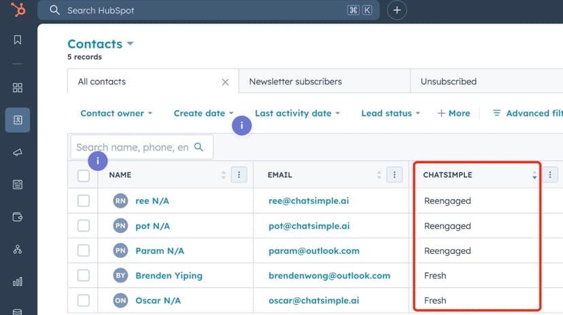Open the Marketing megaphone sidebar icon
The image size is (563, 315).
[x=18, y=152]
